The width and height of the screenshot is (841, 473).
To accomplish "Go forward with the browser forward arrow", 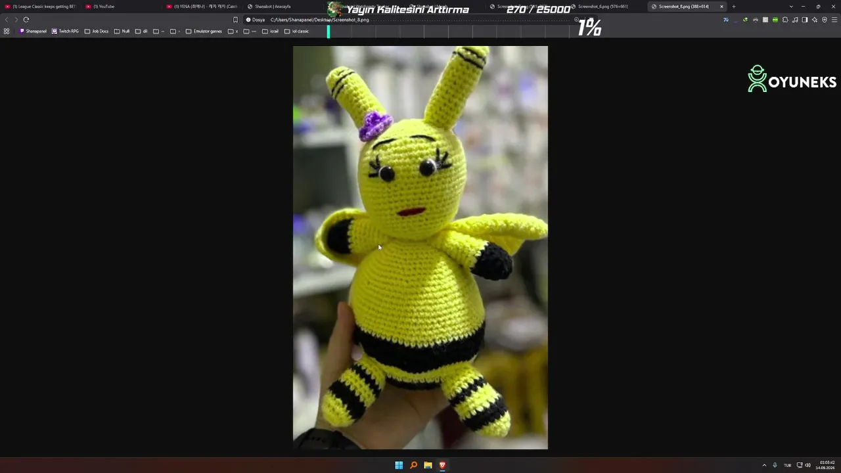I will [x=16, y=20].
